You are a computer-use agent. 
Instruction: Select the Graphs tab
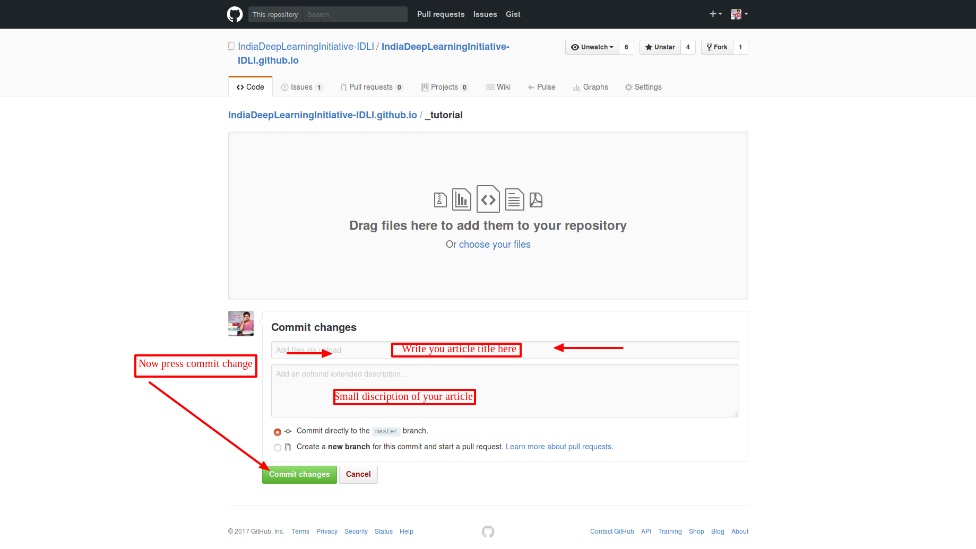click(590, 87)
